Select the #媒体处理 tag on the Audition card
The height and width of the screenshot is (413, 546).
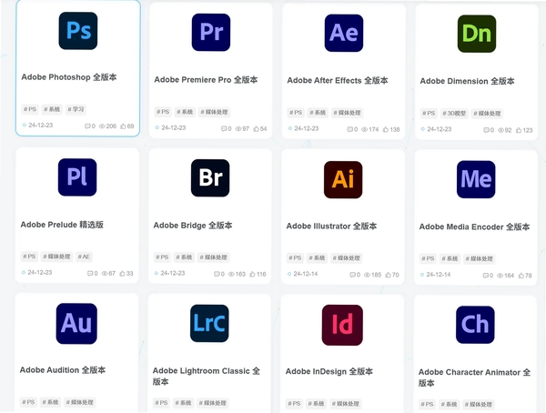[80, 403]
